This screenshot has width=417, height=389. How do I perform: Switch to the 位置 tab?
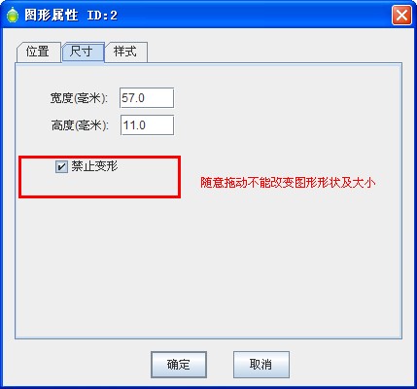point(38,52)
